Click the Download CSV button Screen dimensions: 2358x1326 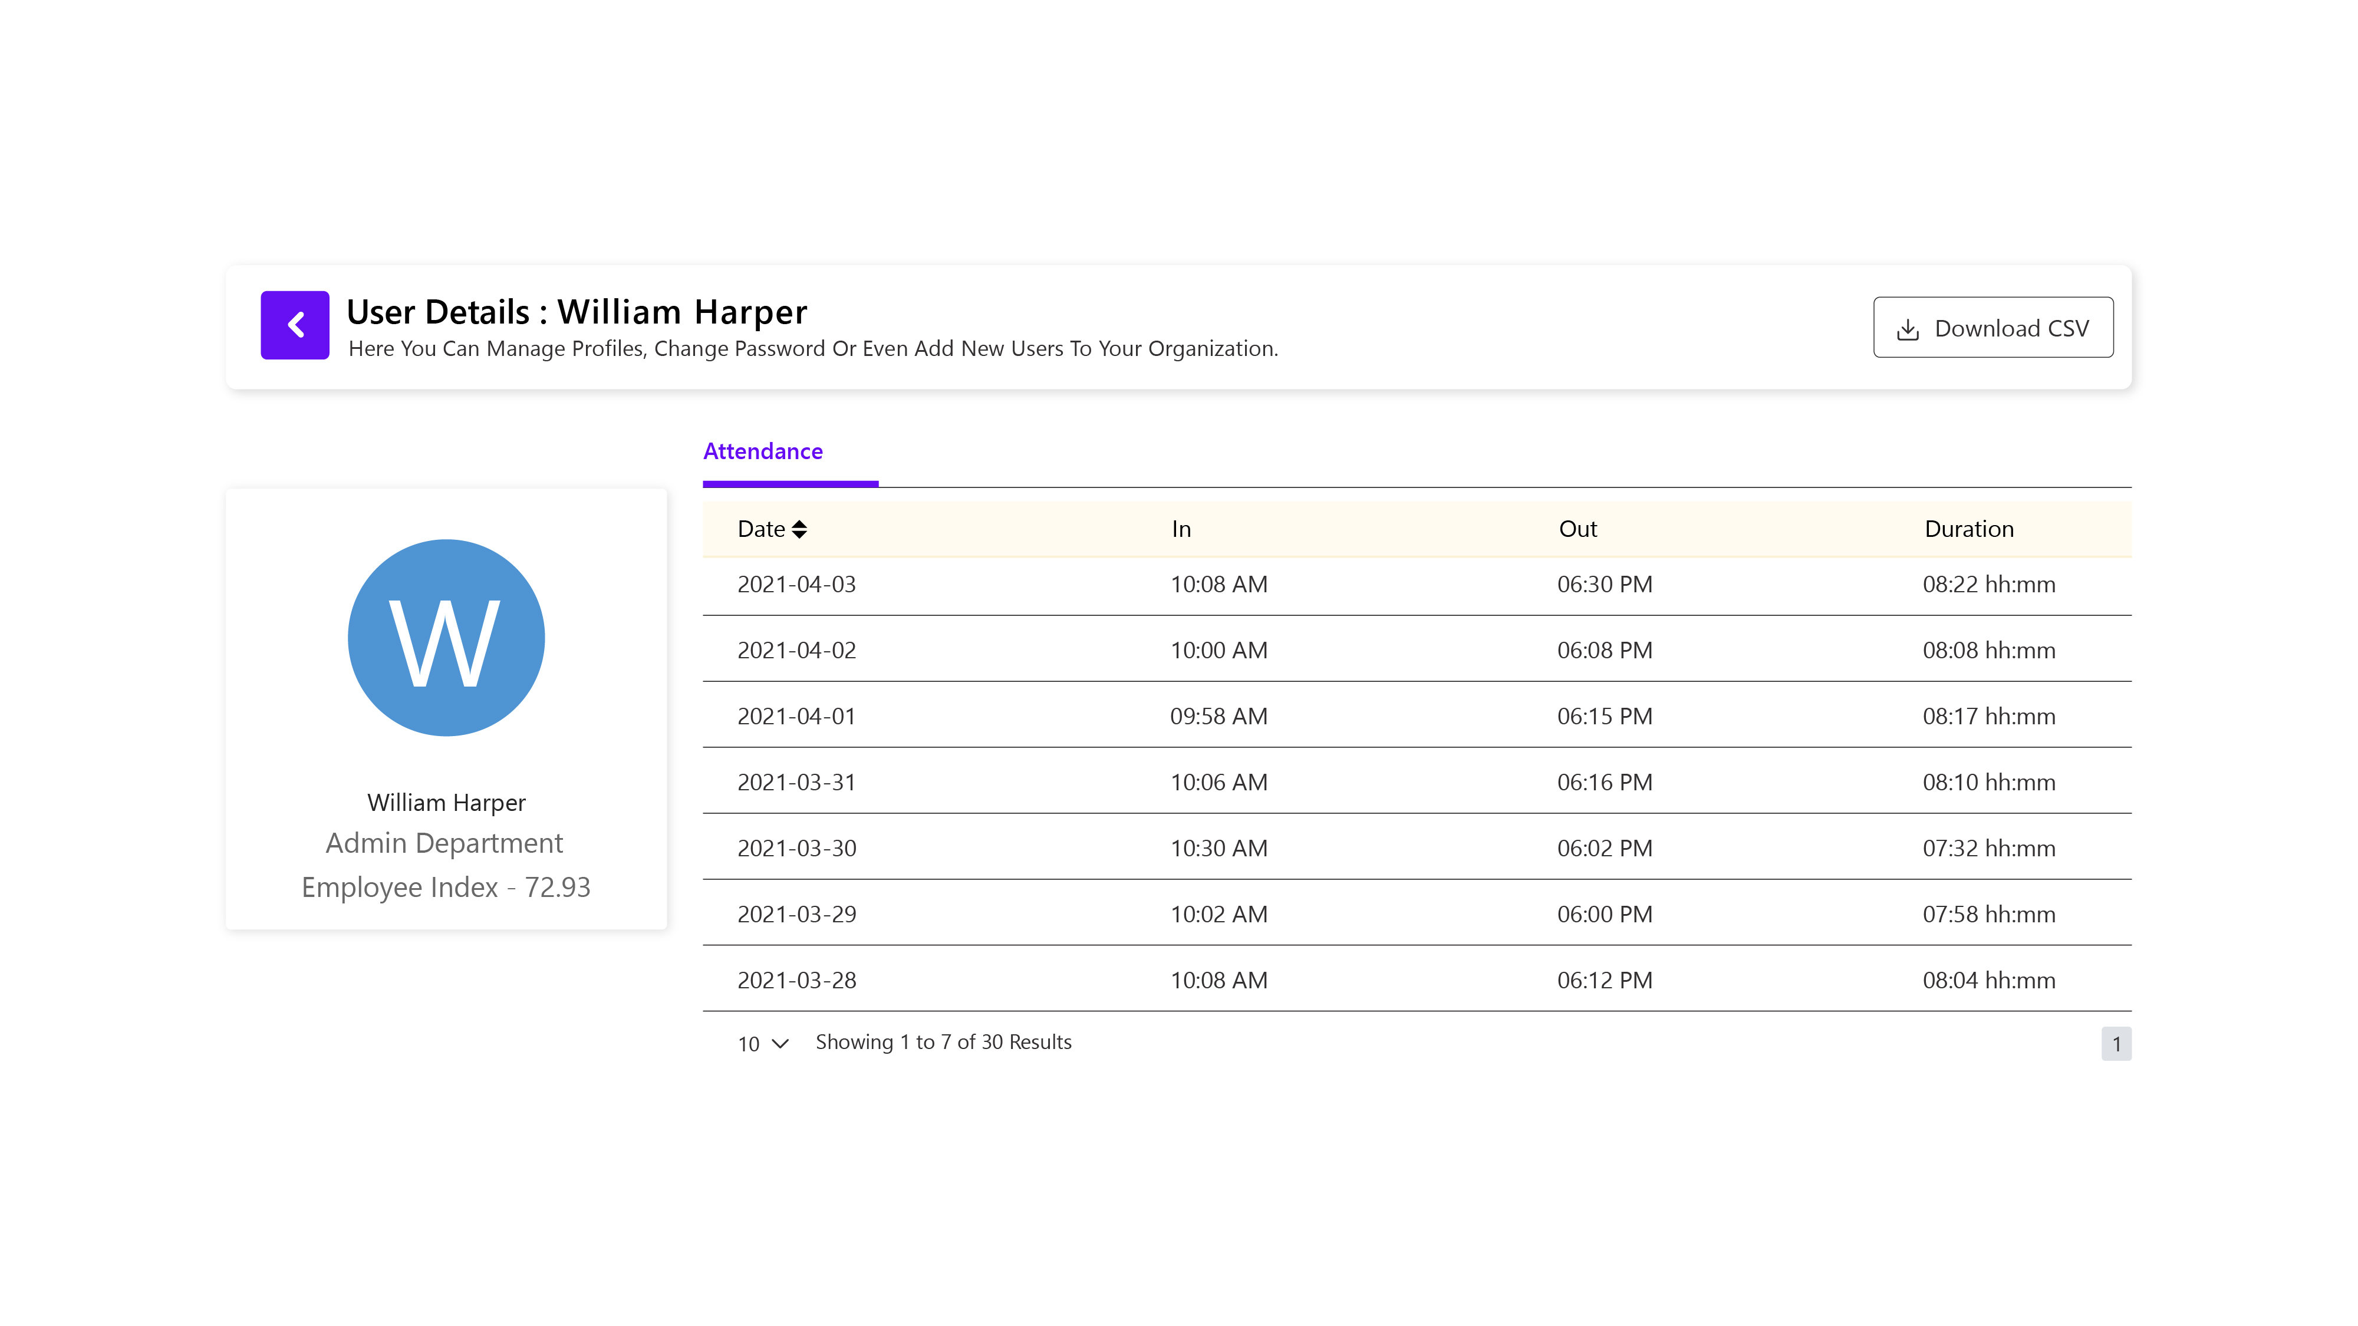(x=1993, y=328)
